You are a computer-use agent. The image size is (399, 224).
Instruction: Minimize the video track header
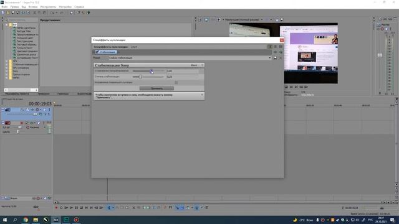[3, 110]
